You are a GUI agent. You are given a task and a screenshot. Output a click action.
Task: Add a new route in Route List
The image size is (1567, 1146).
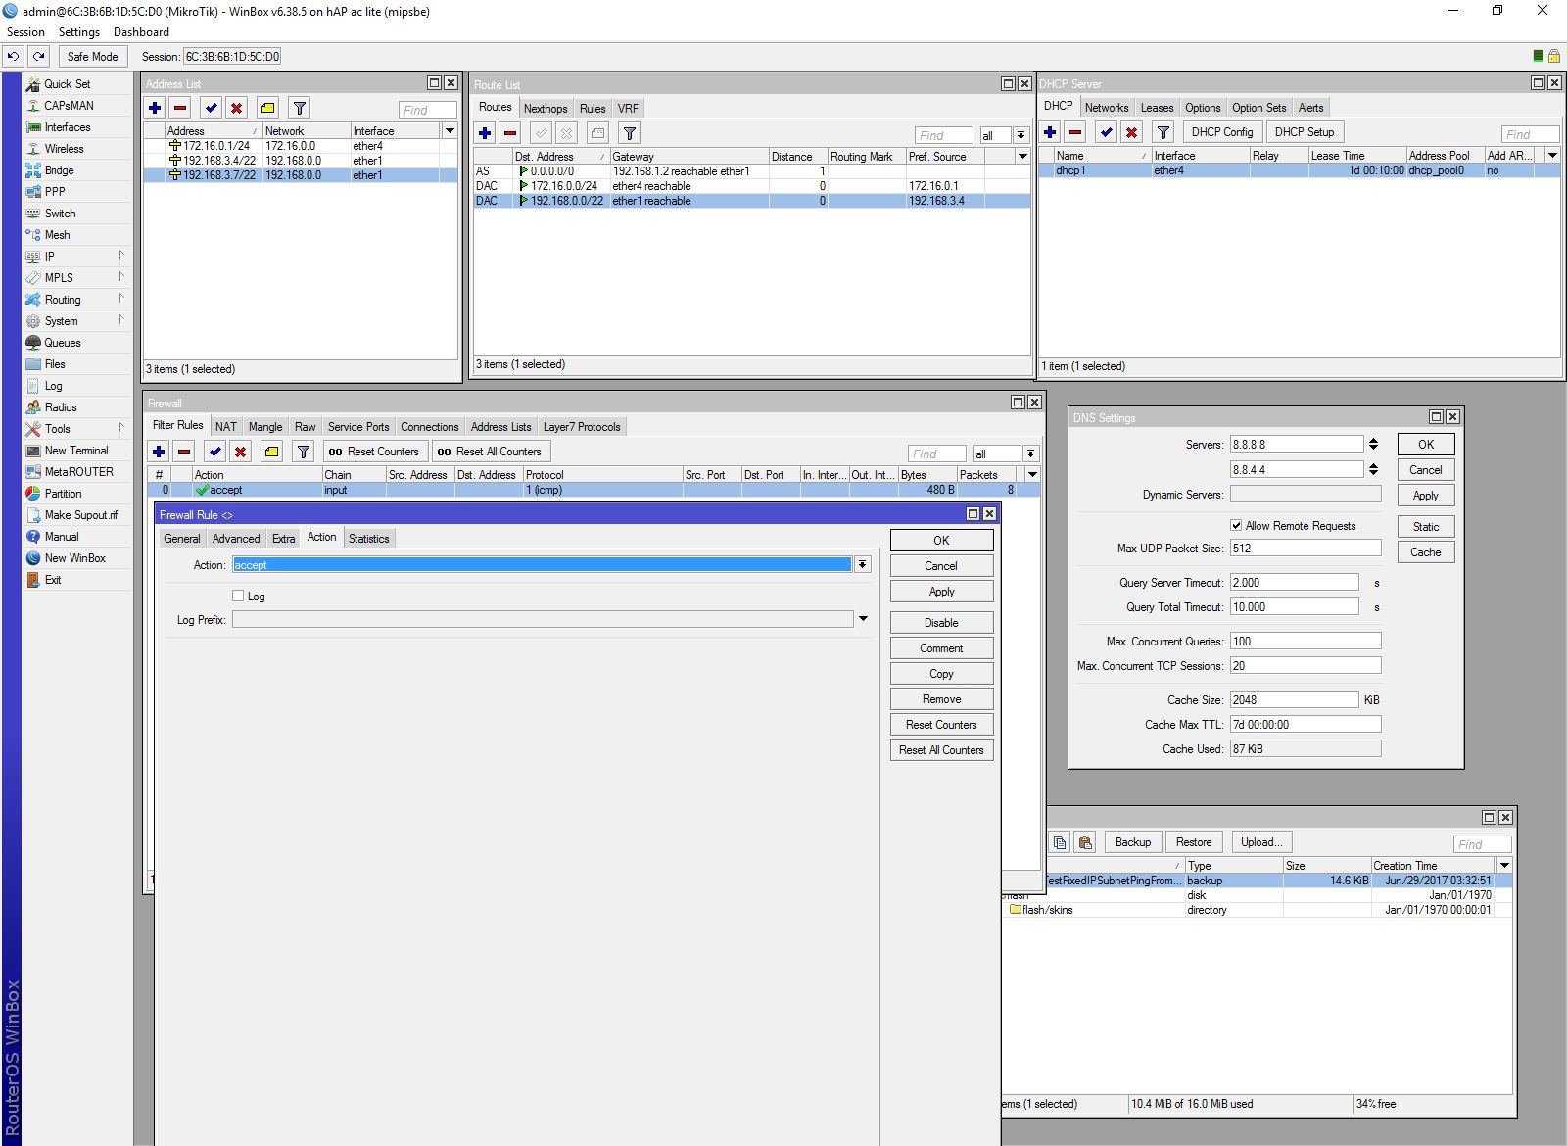(485, 133)
